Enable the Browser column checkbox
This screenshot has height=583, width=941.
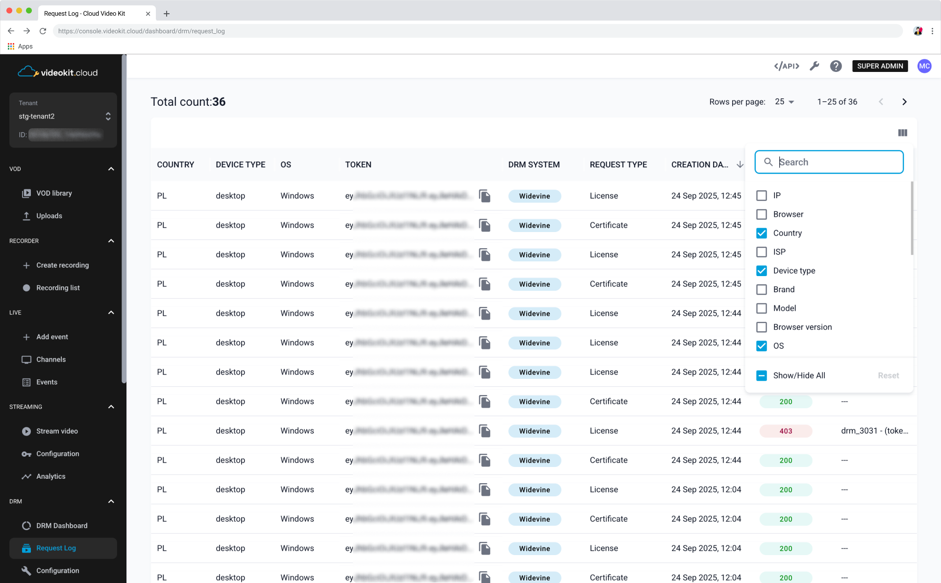[762, 214]
